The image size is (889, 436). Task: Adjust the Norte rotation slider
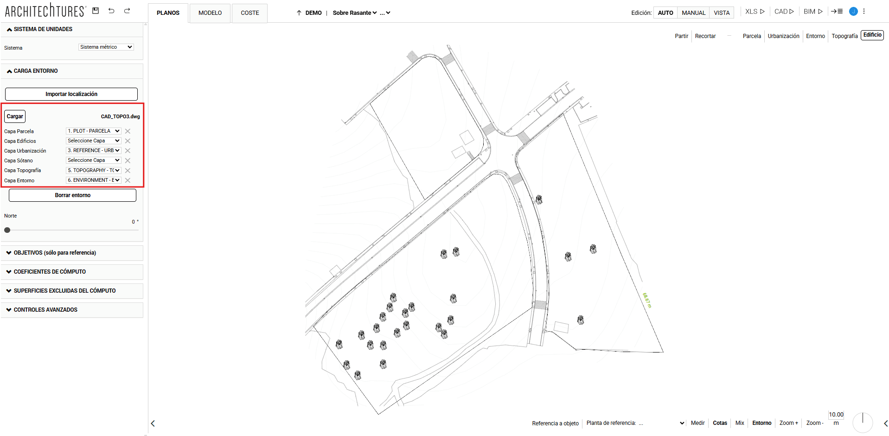pyautogui.click(x=7, y=230)
